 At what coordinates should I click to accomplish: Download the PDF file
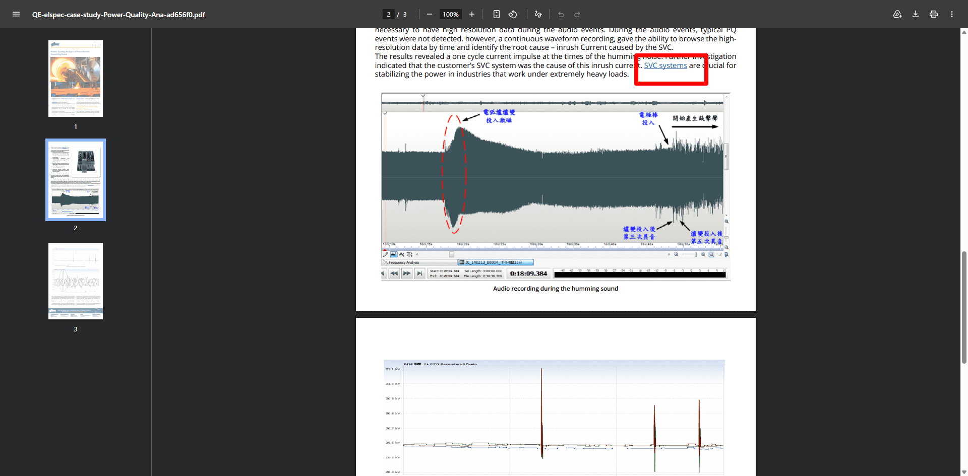[x=916, y=14]
